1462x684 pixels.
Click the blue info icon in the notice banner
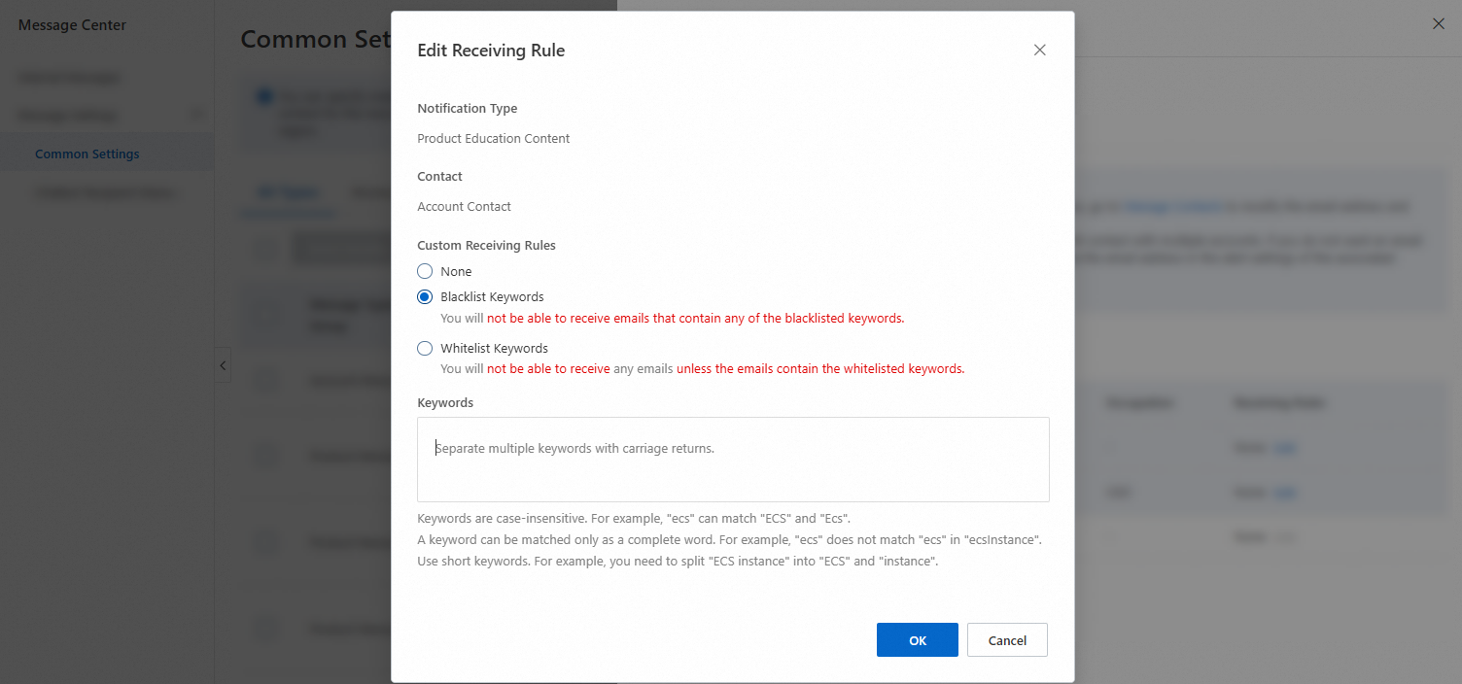coord(264,96)
